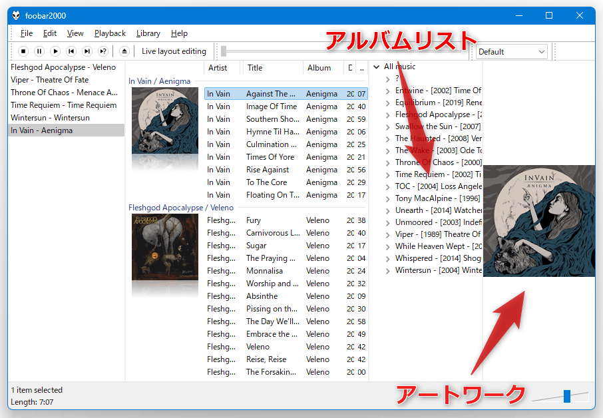This screenshot has width=603, height=418.
Task: Select track Times Of Yore
Action: coord(286,157)
